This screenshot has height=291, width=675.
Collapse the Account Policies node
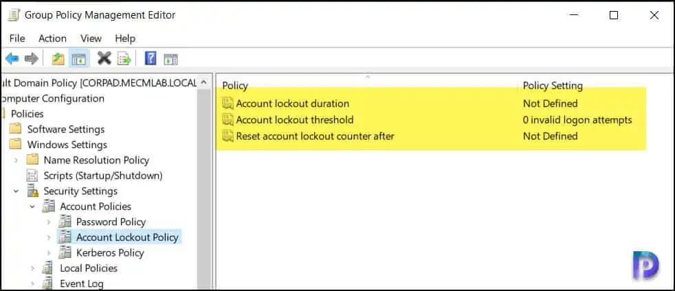(33, 207)
